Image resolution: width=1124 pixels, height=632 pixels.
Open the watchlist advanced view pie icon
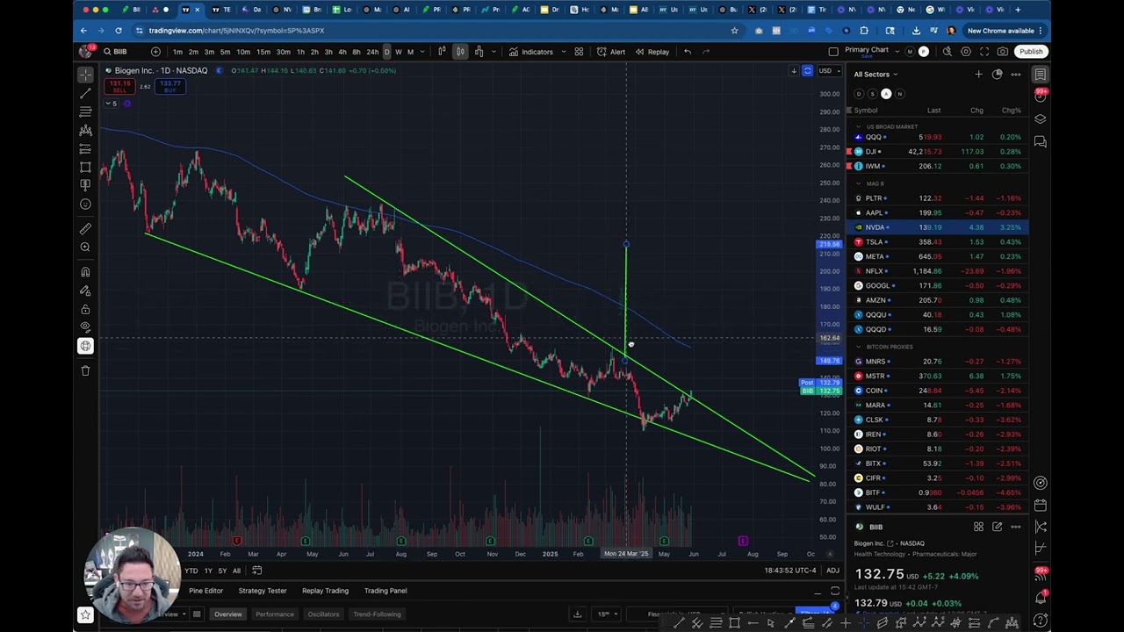[997, 75]
